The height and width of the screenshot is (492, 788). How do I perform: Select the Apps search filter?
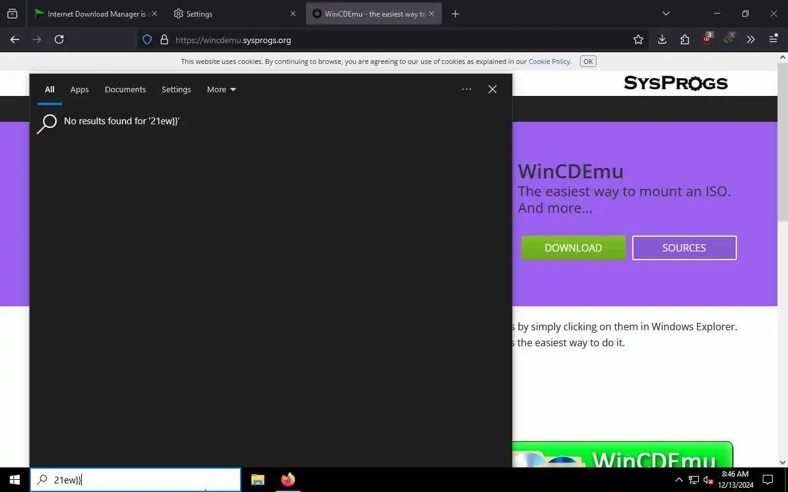79,89
